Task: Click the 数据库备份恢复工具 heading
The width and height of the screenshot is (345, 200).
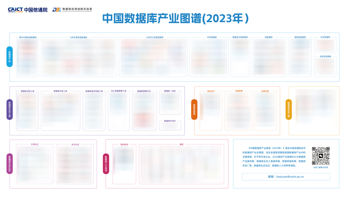Action: [x=94, y=91]
